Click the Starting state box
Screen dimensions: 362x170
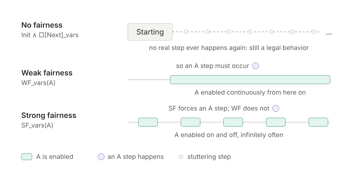pos(150,32)
